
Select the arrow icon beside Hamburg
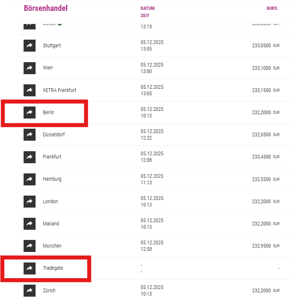point(30,179)
